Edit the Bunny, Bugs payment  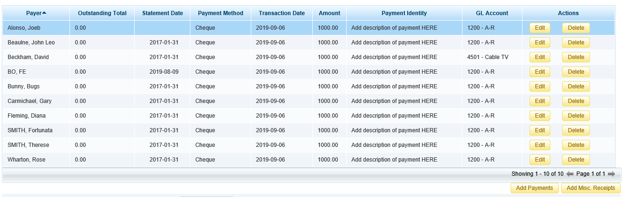pyautogui.click(x=540, y=86)
